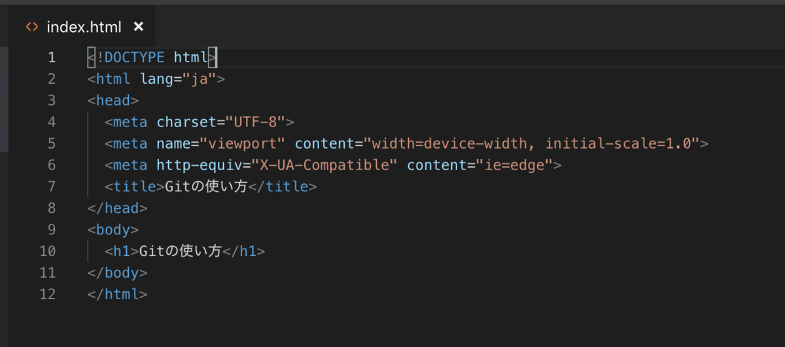Click line number 7 in the gutter

click(52, 187)
